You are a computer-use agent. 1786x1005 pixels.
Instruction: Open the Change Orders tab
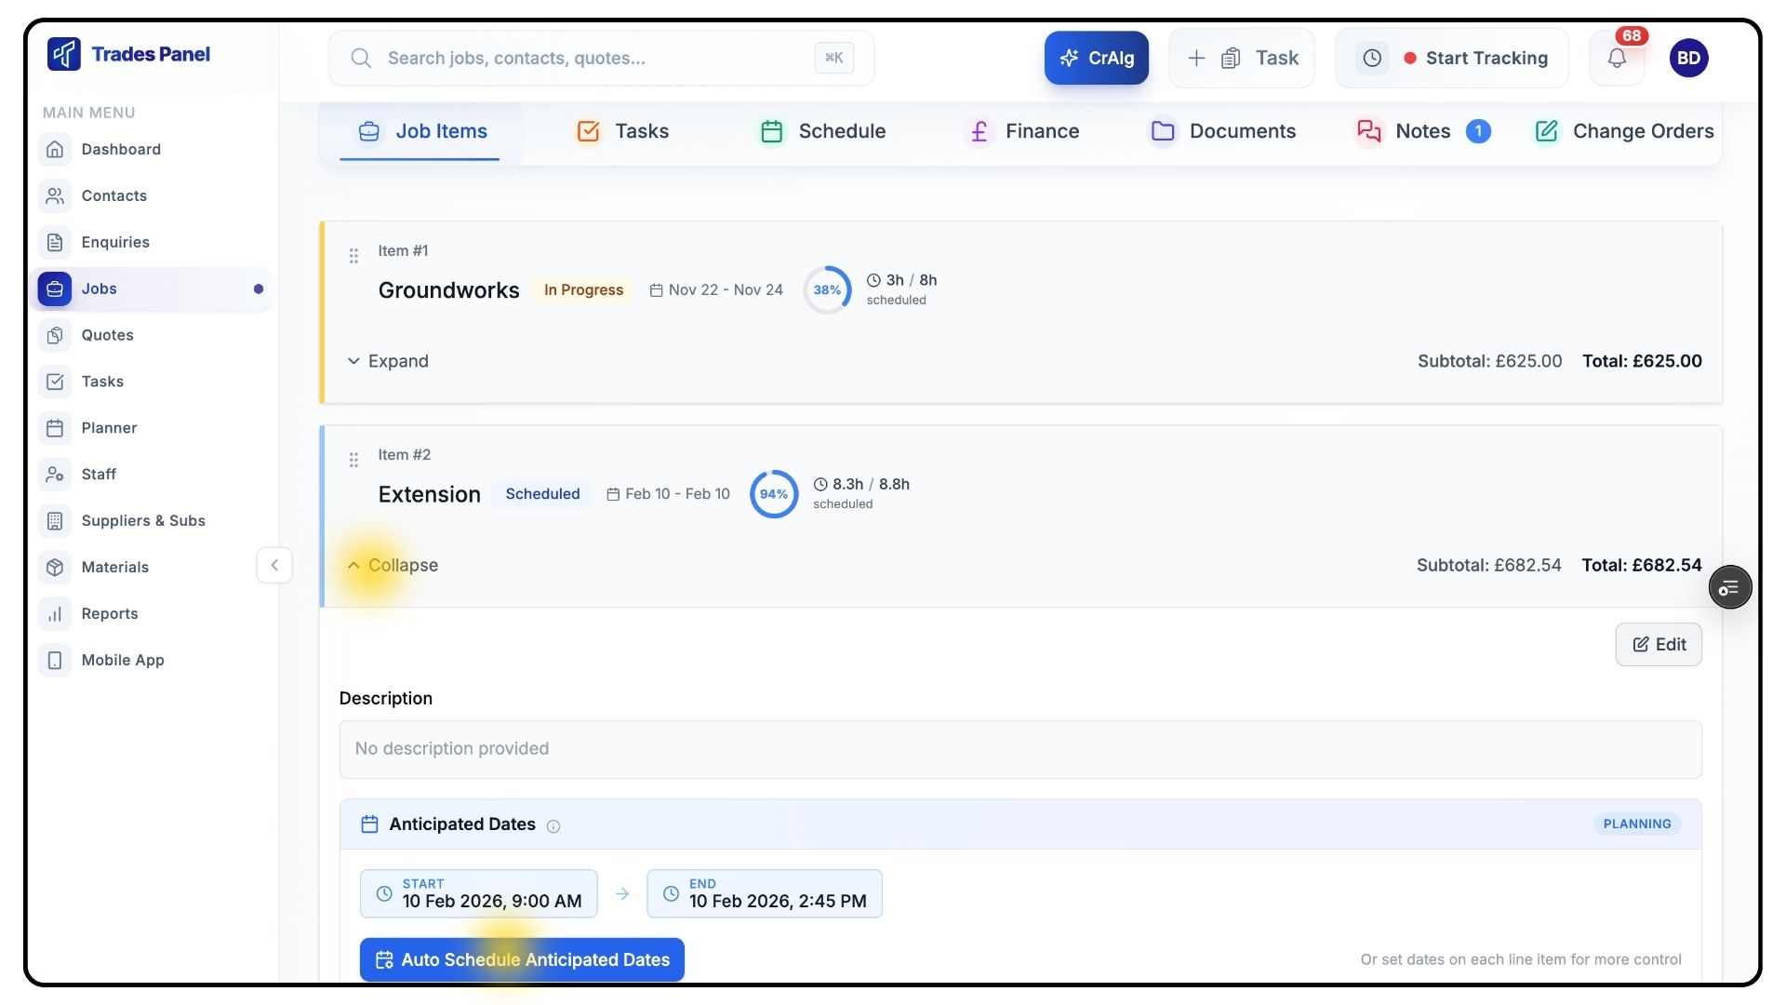1623,131
